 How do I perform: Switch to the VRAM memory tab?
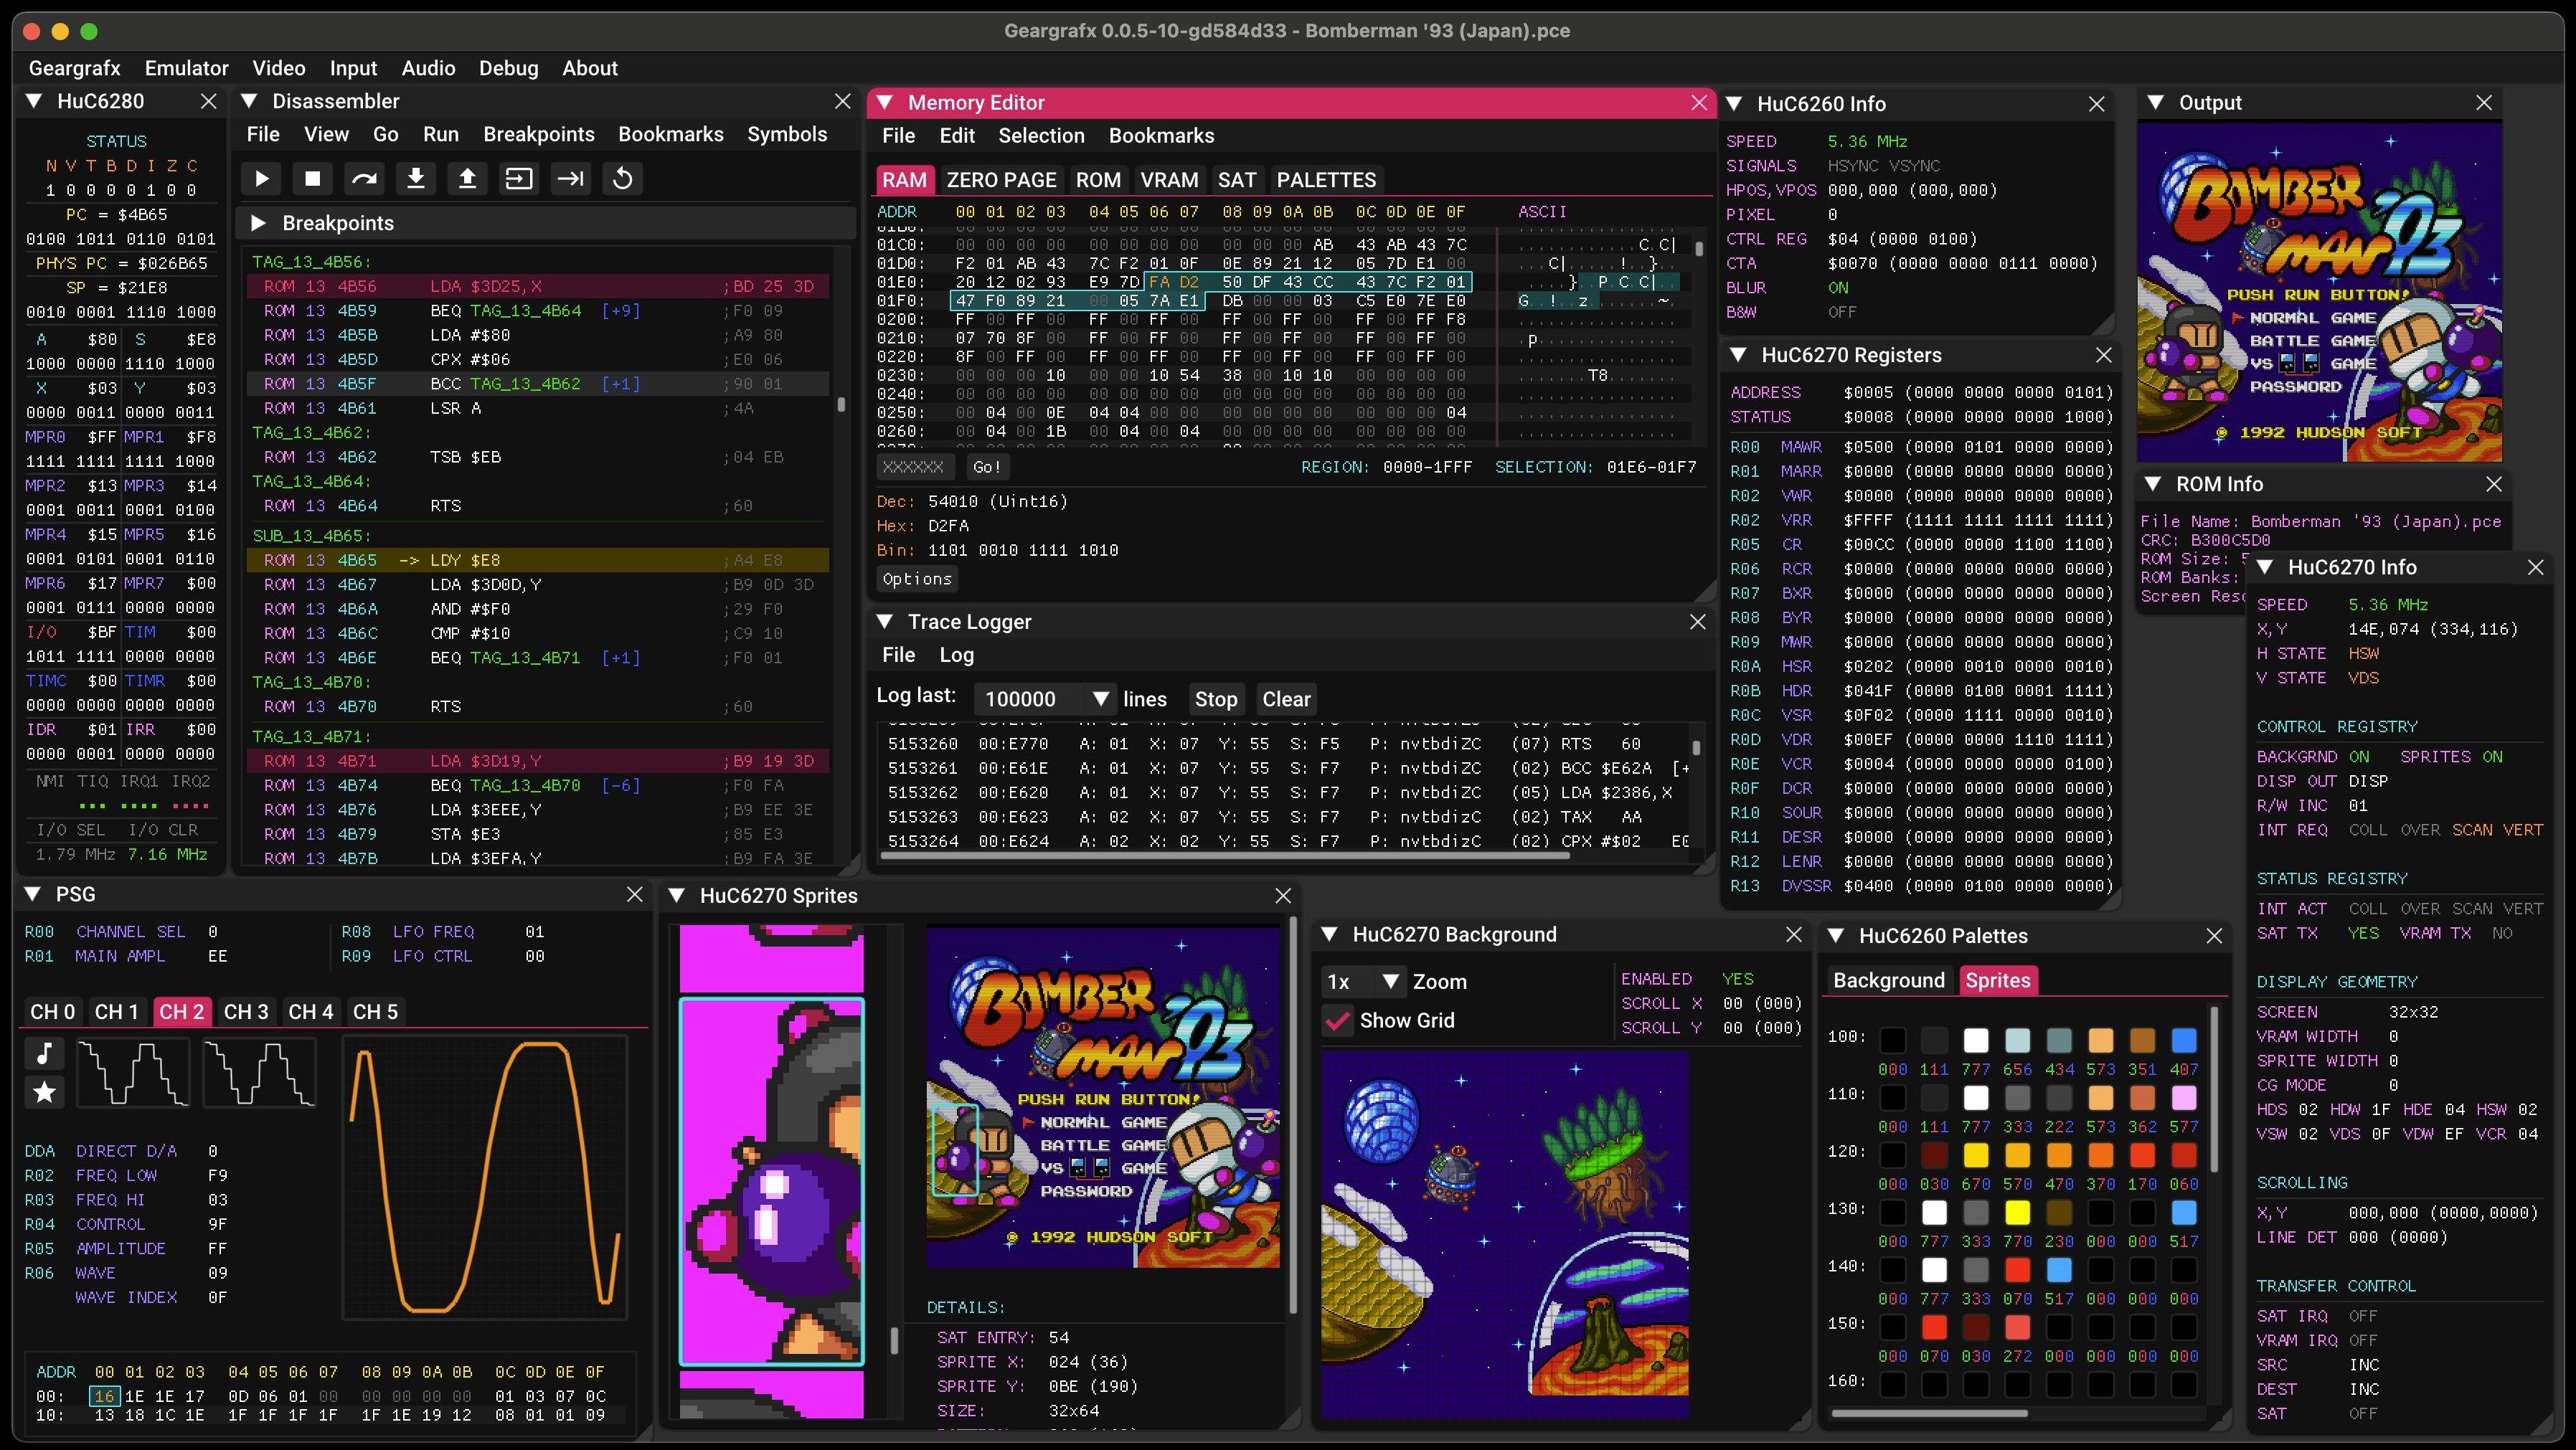point(1169,180)
